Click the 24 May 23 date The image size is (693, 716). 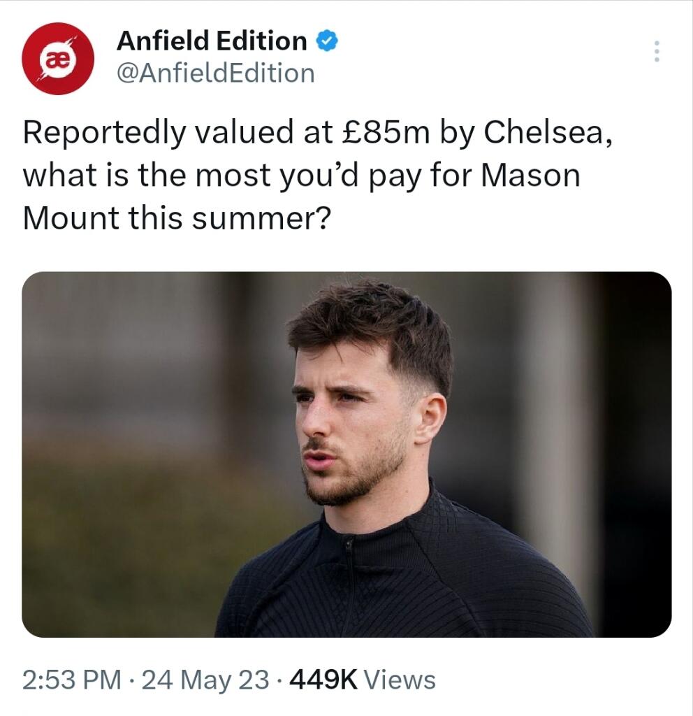click(205, 679)
